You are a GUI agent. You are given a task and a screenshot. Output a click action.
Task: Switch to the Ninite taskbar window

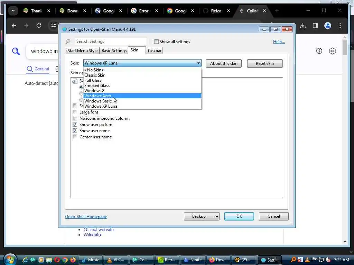coord(193,260)
